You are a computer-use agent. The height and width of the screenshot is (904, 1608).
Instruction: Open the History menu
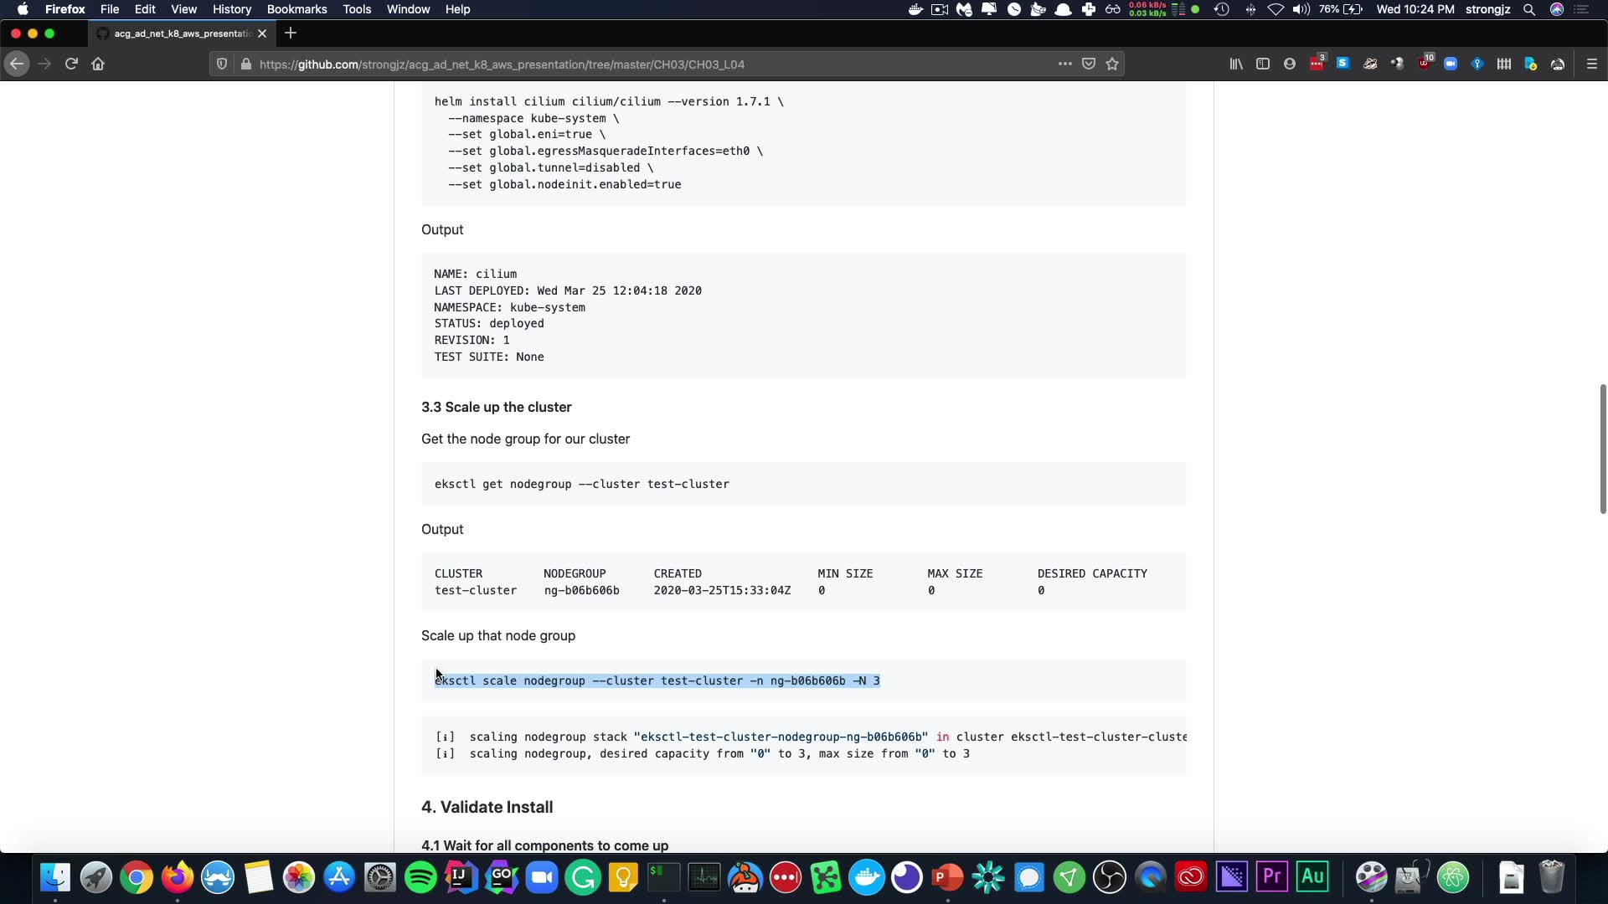231,9
